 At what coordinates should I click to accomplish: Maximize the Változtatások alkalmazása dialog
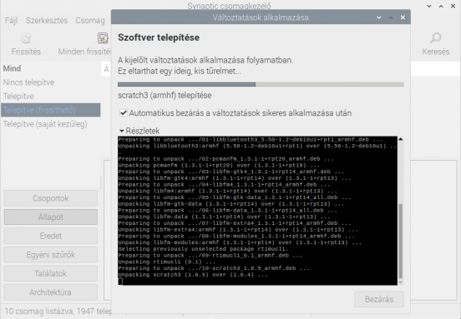coord(391,17)
